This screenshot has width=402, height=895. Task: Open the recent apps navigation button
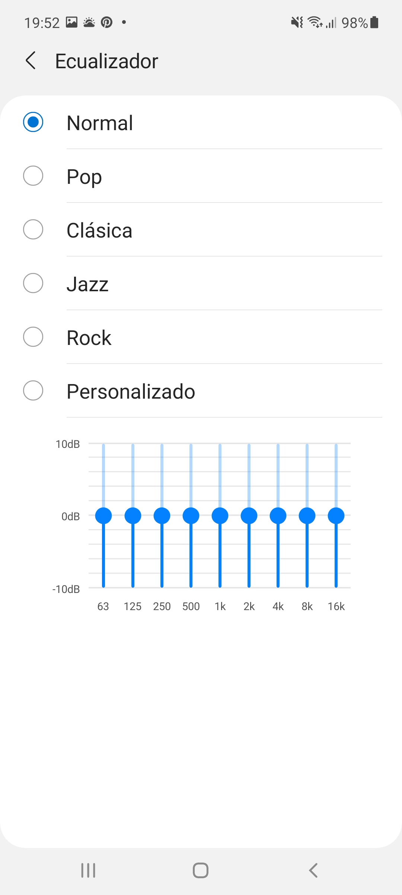coord(88,870)
